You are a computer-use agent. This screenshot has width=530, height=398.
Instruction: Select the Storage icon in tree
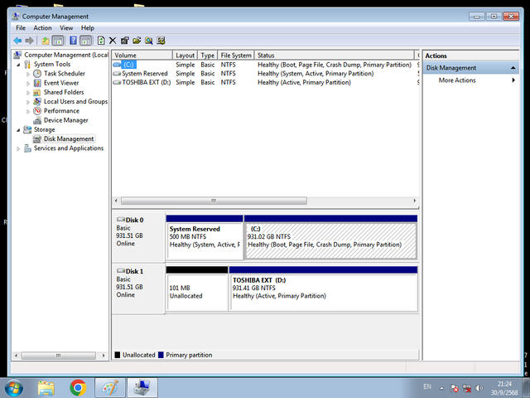(27, 129)
